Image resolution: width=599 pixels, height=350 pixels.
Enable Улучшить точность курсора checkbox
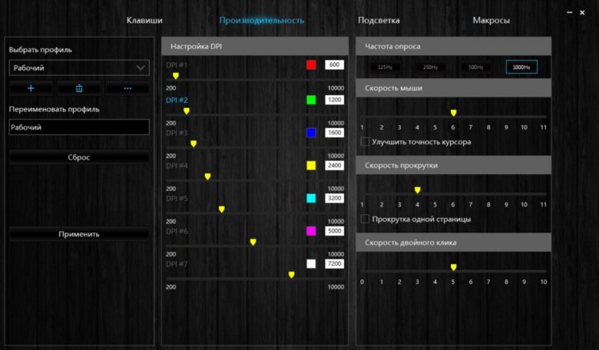(365, 141)
